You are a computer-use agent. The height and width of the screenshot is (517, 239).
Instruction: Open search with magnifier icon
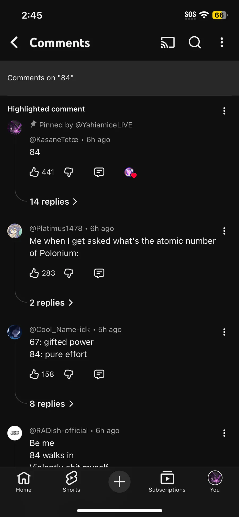(x=195, y=42)
